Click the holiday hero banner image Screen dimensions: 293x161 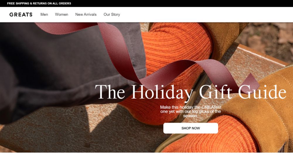(x=146, y=88)
